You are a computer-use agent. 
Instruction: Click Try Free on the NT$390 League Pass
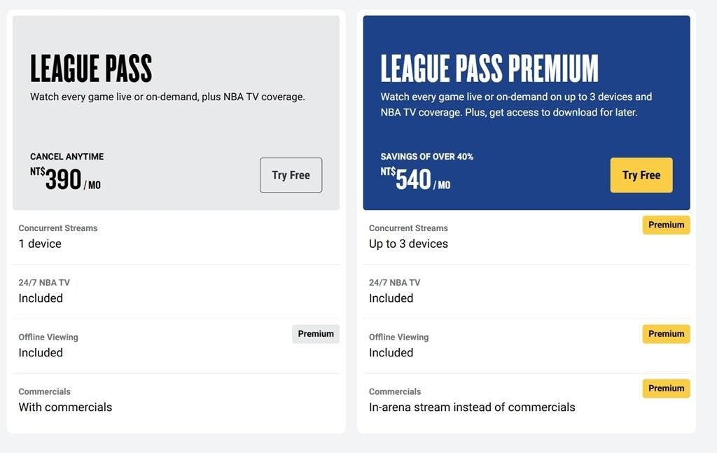pos(291,175)
